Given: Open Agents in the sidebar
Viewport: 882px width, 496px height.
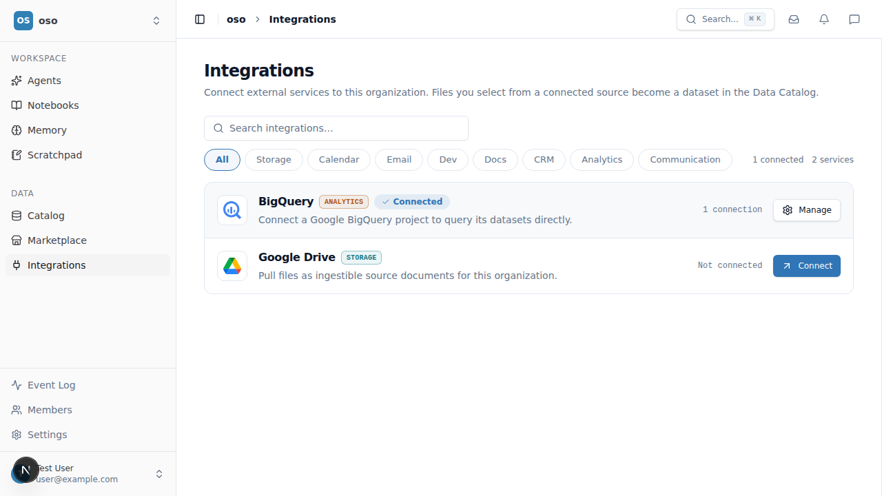Looking at the screenshot, I should point(88,81).
